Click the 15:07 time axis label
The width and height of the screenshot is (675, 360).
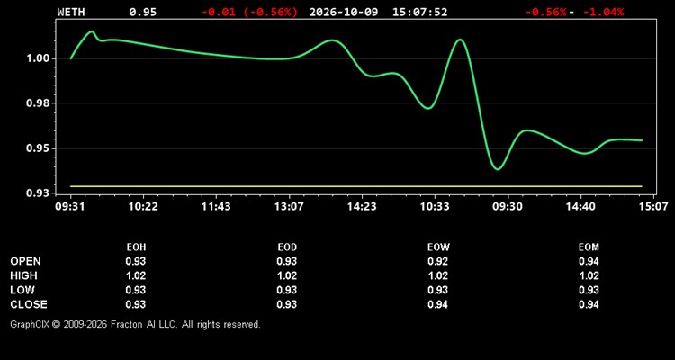click(x=653, y=207)
